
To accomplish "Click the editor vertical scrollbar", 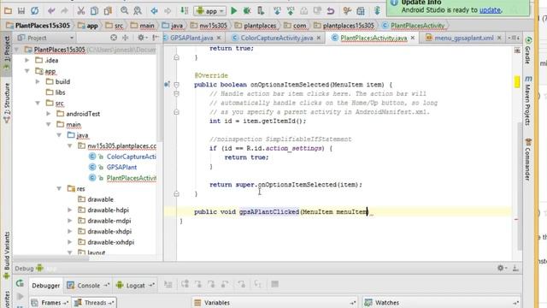I will coord(520,187).
